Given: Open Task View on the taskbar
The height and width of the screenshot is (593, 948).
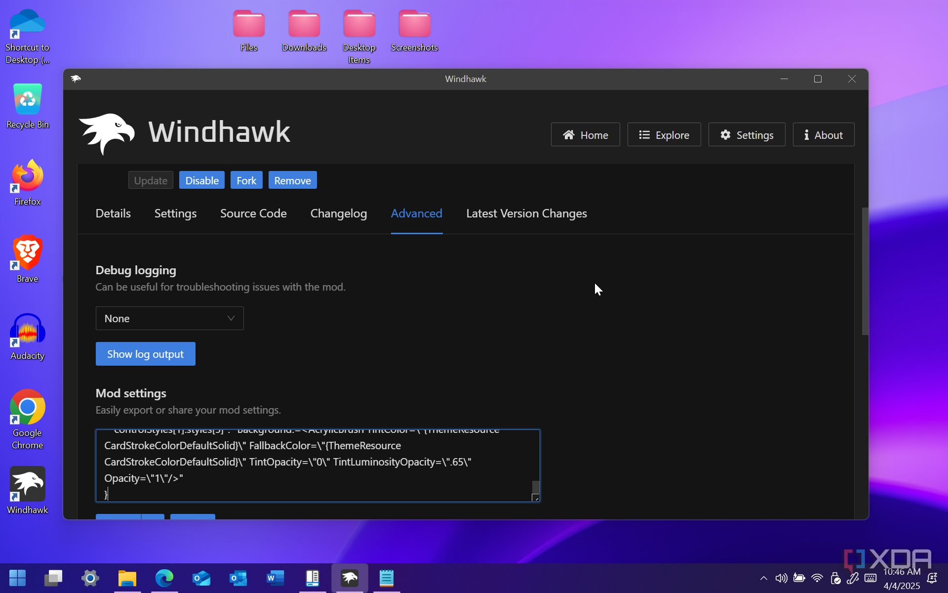Looking at the screenshot, I should (53, 578).
